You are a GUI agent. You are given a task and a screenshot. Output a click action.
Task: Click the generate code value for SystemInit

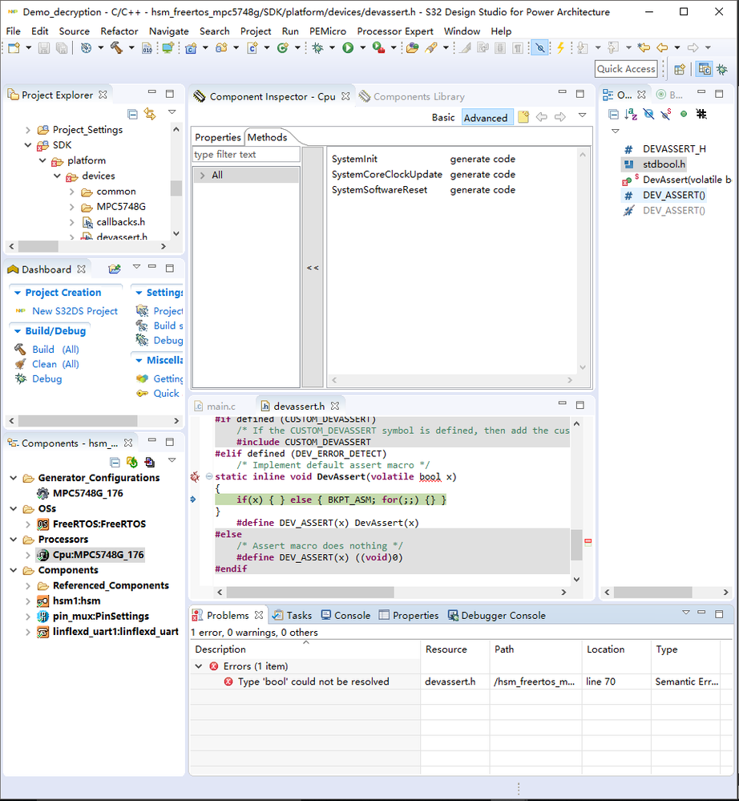[x=483, y=159]
